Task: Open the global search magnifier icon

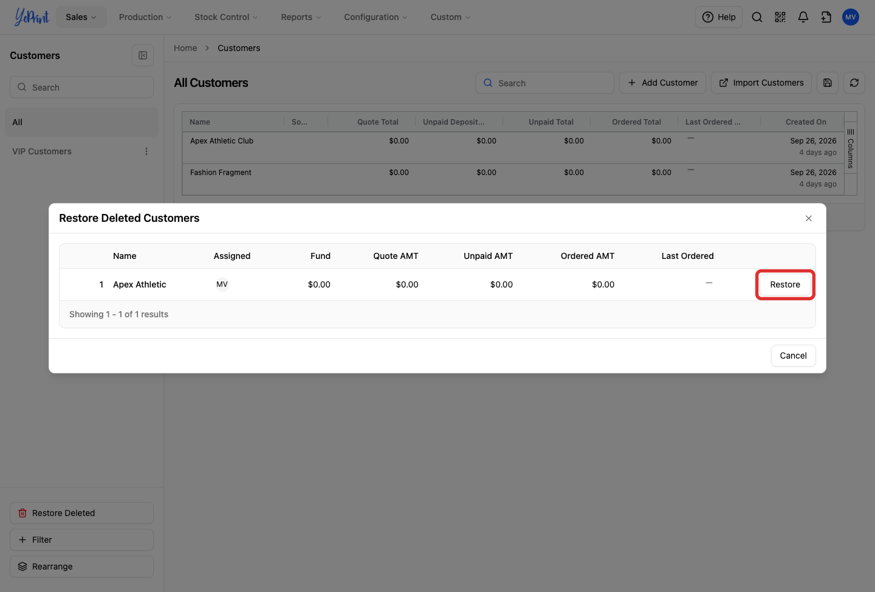Action: point(757,17)
